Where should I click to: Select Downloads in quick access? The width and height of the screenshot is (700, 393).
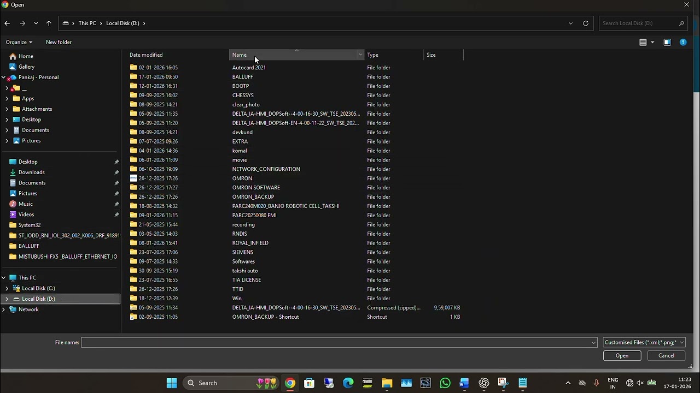31,172
